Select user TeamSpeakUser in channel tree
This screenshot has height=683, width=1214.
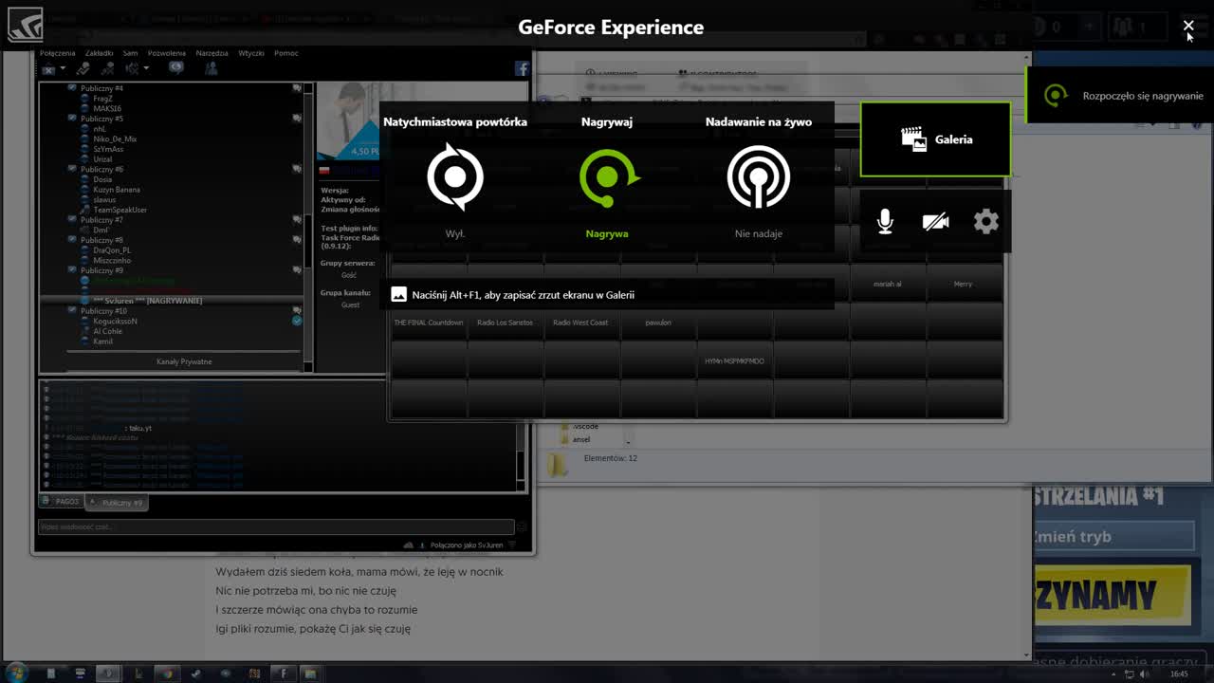[x=120, y=210]
